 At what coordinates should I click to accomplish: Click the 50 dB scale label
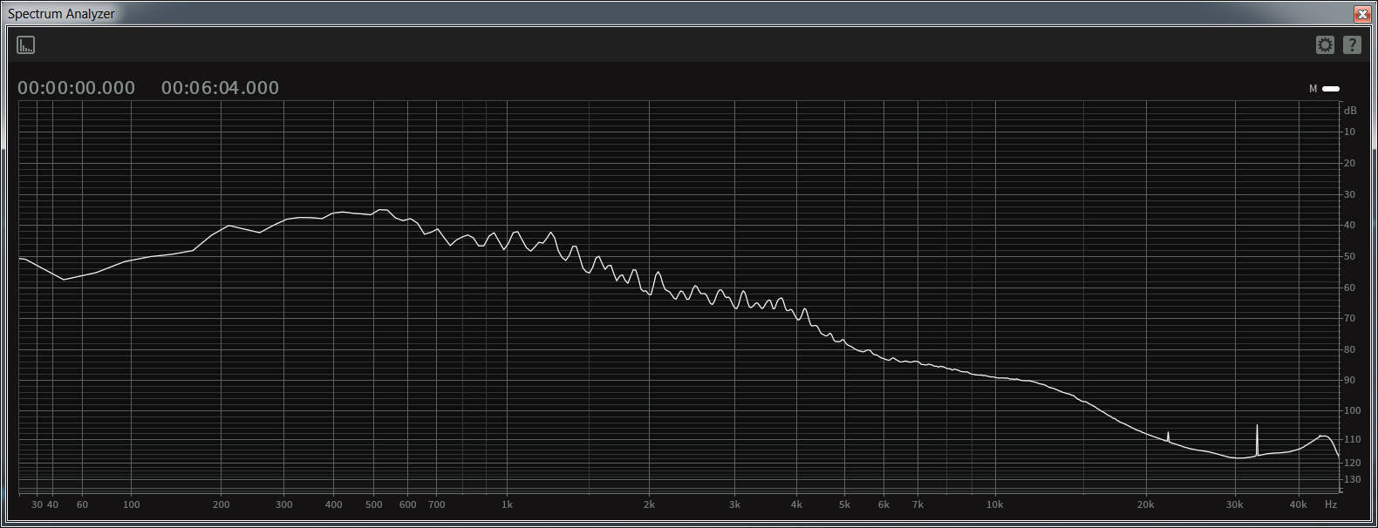[1349, 256]
